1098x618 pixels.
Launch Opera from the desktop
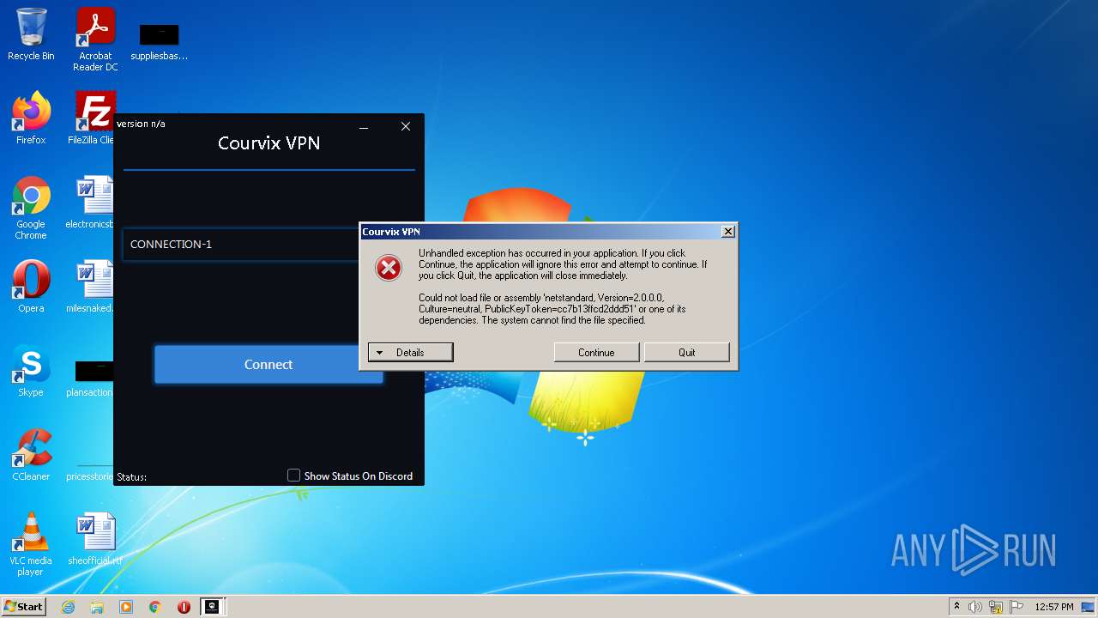[x=31, y=287]
